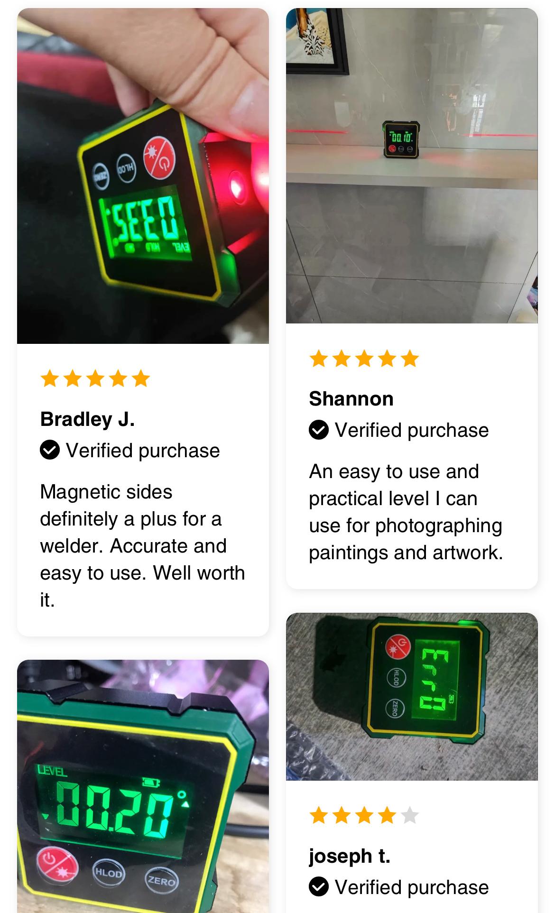This screenshot has height=913, width=555.
Task: Click first star in Bradley J.'s rating
Action: tap(50, 379)
